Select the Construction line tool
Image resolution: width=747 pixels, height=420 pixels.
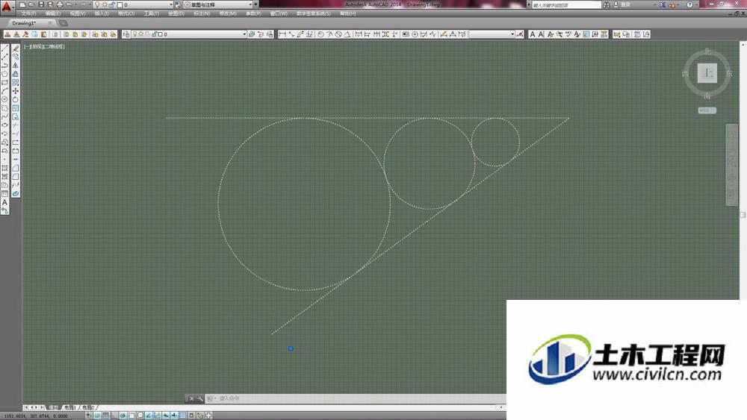coord(4,57)
